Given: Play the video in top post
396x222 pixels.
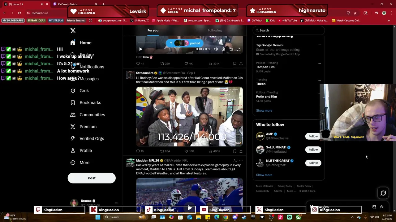Looking at the screenshot, I should (141, 49).
